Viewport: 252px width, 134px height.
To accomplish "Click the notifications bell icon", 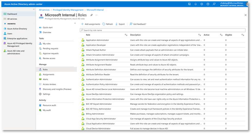I will tap(196, 4).
